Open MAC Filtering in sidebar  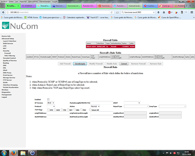tap(9, 56)
